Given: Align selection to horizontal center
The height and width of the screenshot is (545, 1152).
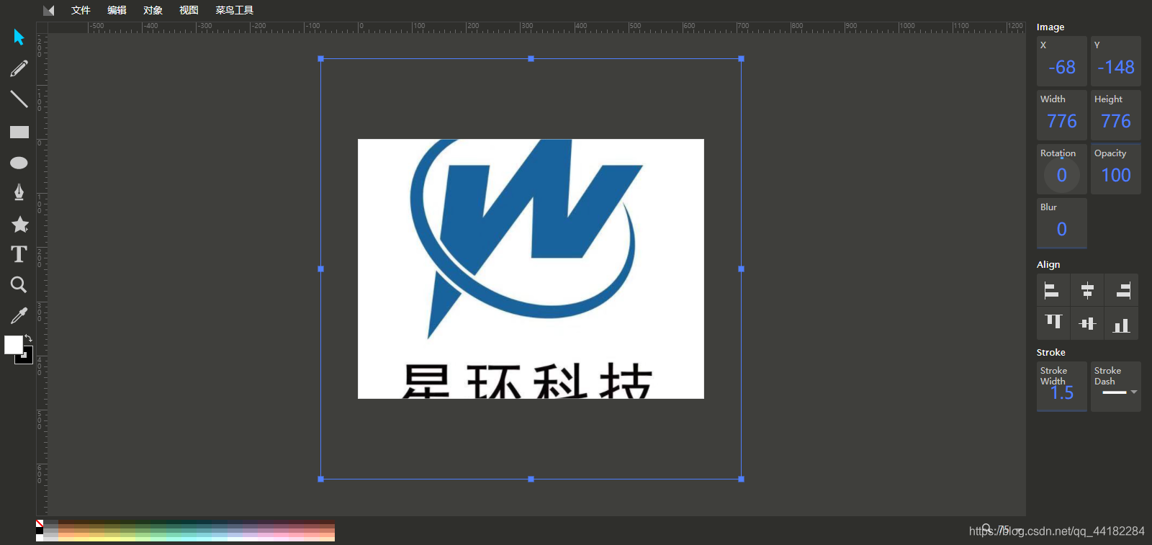Looking at the screenshot, I should (1087, 290).
